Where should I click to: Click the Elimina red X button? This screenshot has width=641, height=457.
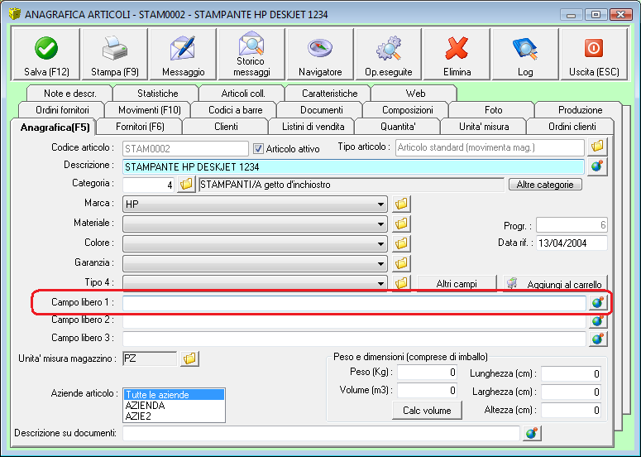457,54
